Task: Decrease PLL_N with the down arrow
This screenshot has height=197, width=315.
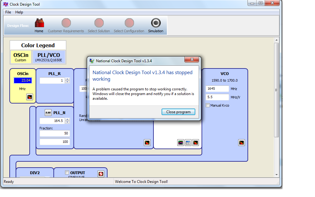Action: click(x=67, y=122)
